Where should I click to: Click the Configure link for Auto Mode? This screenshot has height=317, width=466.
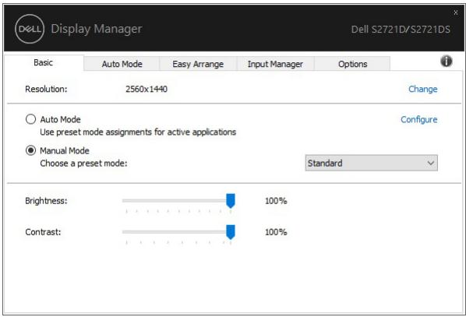(x=418, y=119)
